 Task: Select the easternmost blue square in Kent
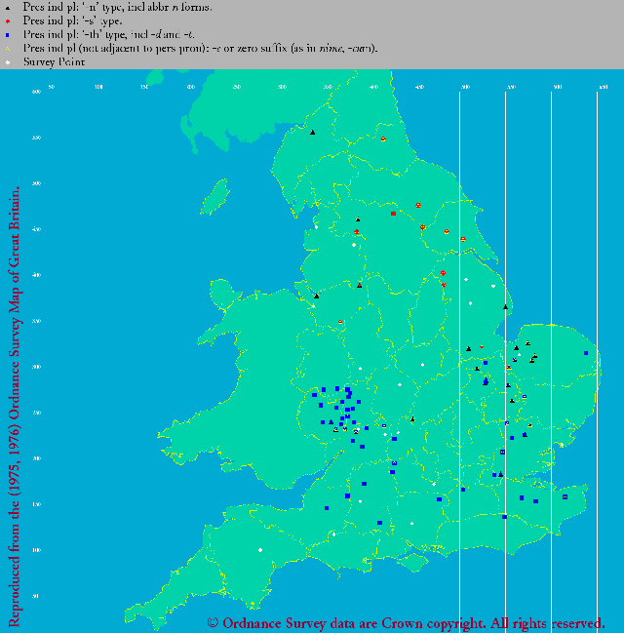pos(565,496)
